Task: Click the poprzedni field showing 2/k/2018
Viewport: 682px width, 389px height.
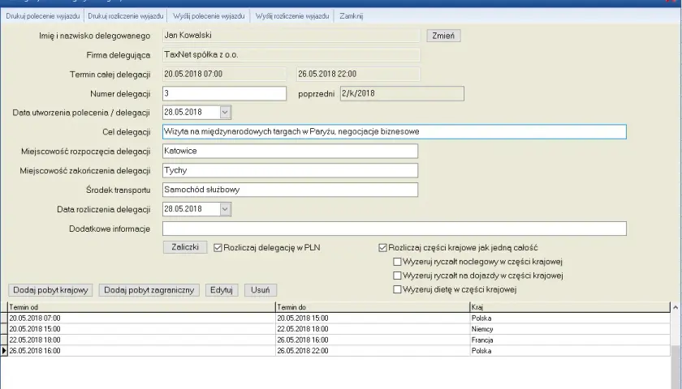Action: tap(402, 93)
